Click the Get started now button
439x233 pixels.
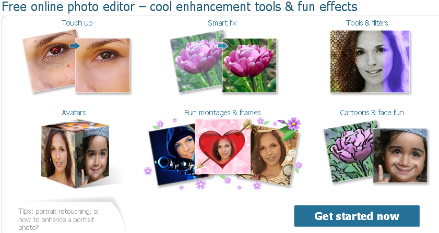pos(357,216)
